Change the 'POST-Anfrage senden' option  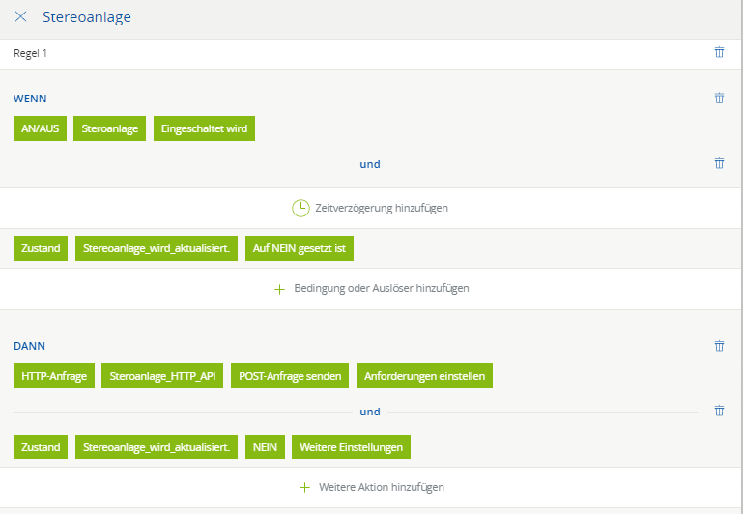coord(290,376)
